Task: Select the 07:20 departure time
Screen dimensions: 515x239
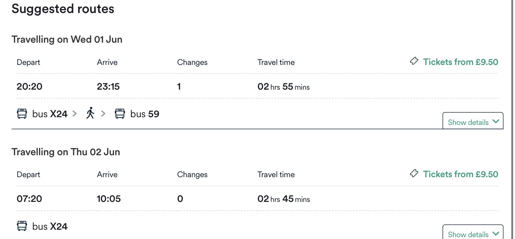Action: [29, 199]
